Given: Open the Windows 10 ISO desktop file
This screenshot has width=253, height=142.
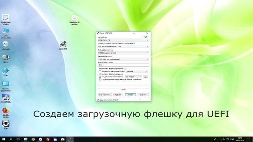Looking at the screenshot, I should pyautogui.click(x=74, y=20).
